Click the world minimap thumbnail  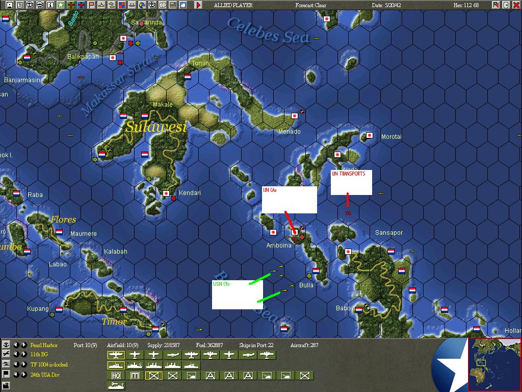tap(494, 364)
